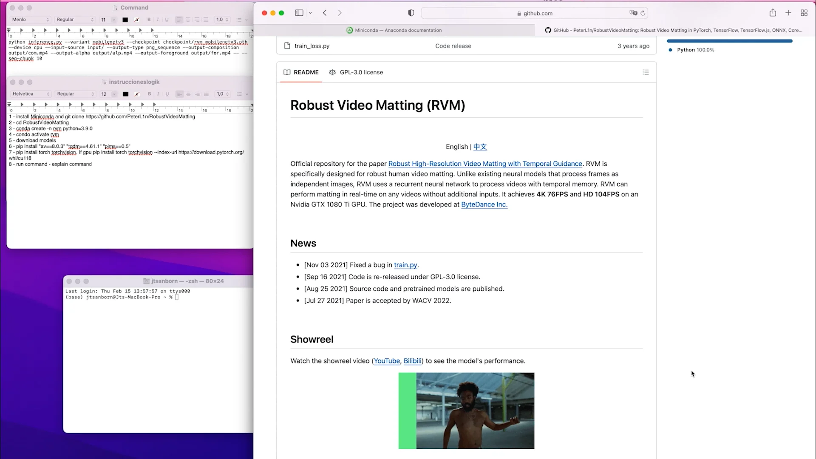Switch to GitHub RobustVideoMatting tab
The width and height of the screenshot is (816, 459).
674,30
